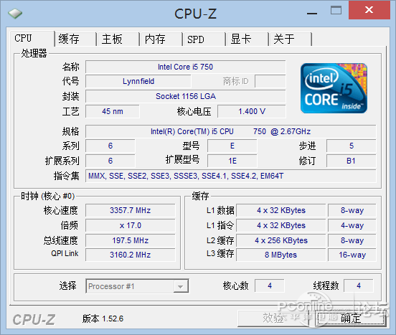The height and width of the screenshot is (335, 396).
Task: Click the 确定 button
Action: pyautogui.click(x=351, y=319)
